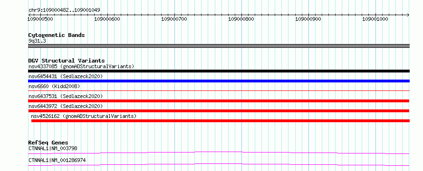The width and height of the screenshot is (423, 171).
Task: Select CTNNAL1|NM_003798 transcript label
Action: click(x=53, y=148)
